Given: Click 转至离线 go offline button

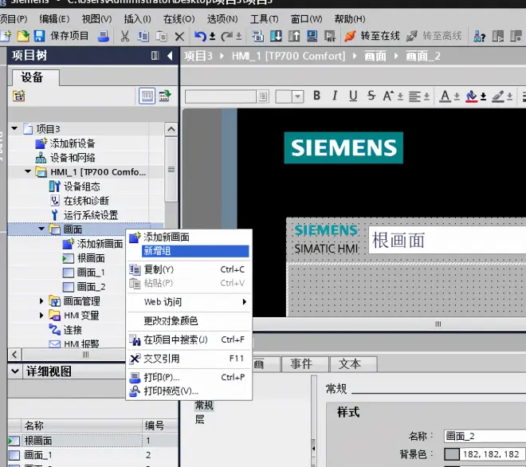Looking at the screenshot, I should 434,36.
